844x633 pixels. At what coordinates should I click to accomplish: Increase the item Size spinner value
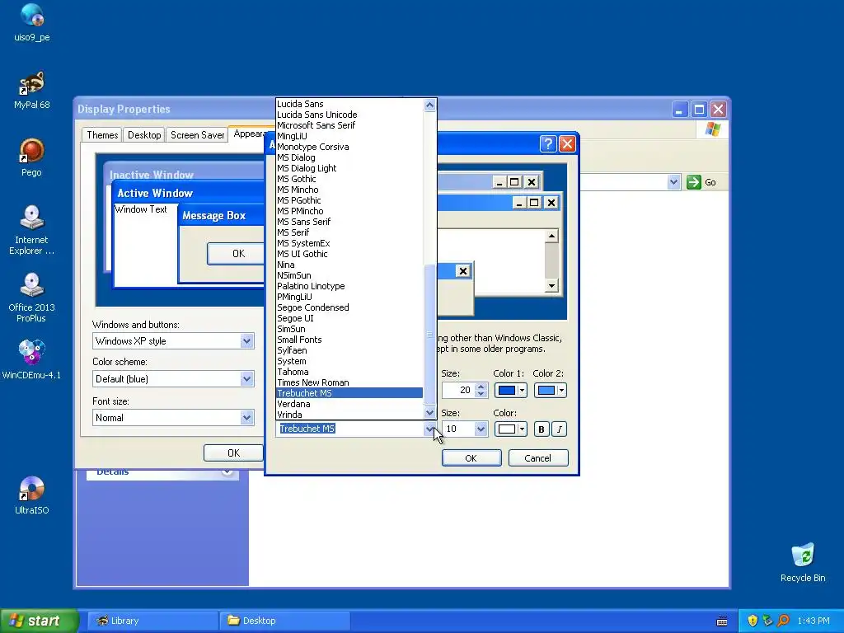click(481, 386)
